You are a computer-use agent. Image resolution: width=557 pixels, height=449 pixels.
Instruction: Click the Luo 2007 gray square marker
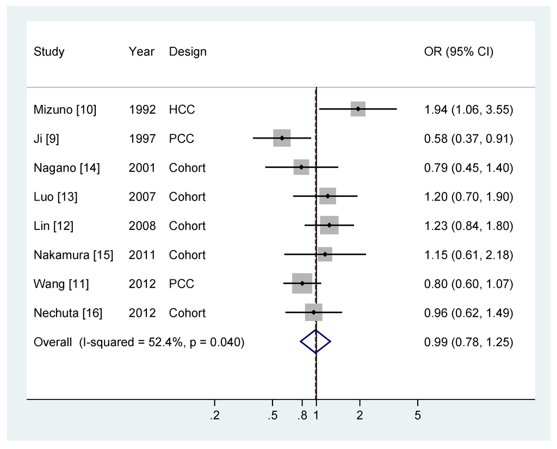tap(327, 196)
